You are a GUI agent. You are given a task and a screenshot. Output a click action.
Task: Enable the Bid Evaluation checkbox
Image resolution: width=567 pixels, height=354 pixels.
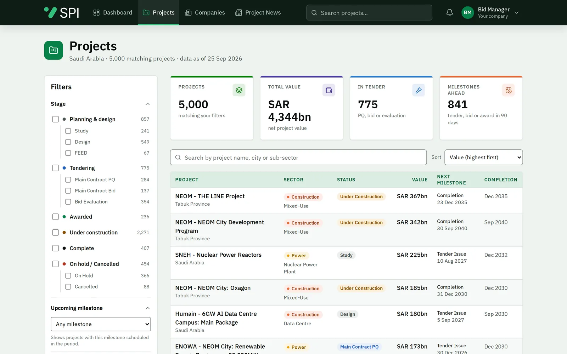tap(68, 202)
